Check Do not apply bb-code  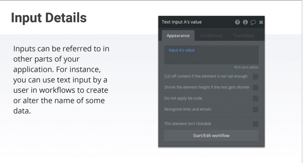(255, 99)
